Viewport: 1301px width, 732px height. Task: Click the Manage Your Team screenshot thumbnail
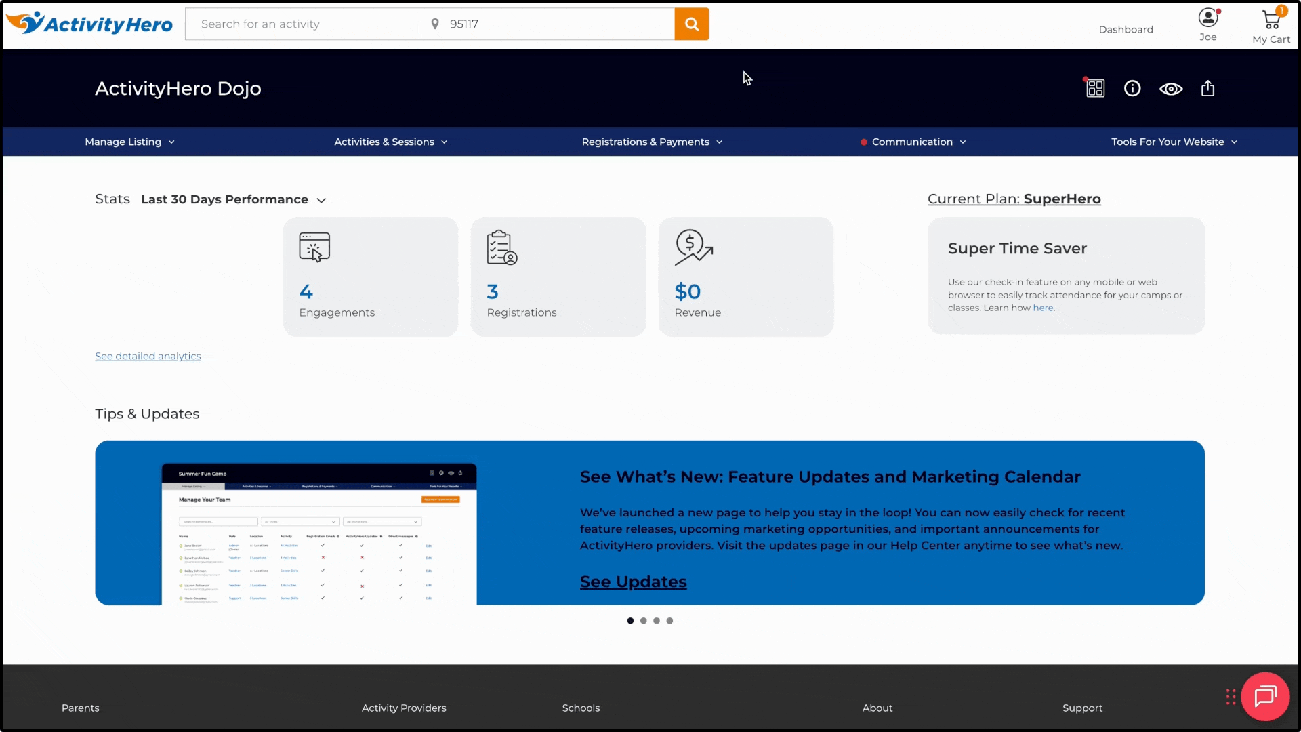pos(319,534)
